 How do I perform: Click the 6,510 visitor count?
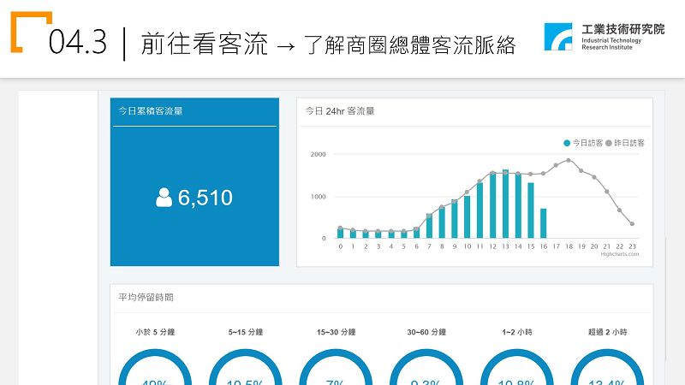pos(205,198)
